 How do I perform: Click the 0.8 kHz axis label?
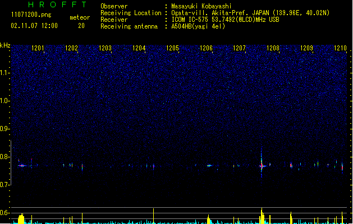point(4,157)
